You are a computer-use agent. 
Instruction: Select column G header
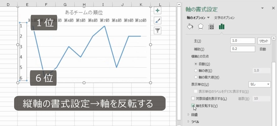[x=65, y=5]
